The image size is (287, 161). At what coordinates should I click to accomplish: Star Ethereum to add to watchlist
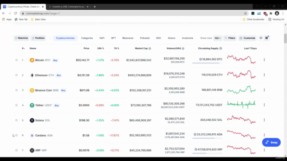pos(17,75)
